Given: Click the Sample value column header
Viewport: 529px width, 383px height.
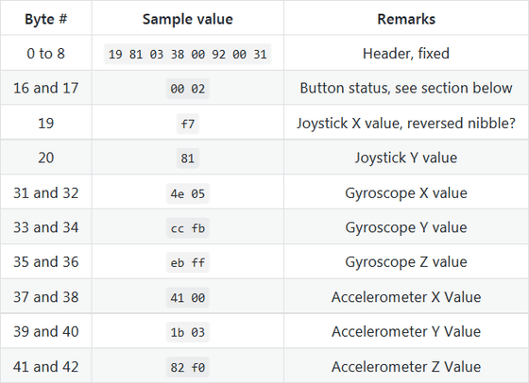Looking at the screenshot, I should [x=188, y=19].
